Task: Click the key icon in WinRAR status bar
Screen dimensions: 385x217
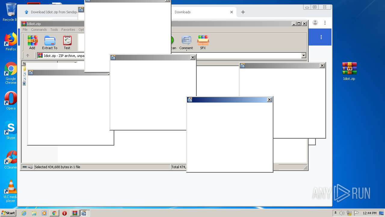Action: click(x=30, y=167)
